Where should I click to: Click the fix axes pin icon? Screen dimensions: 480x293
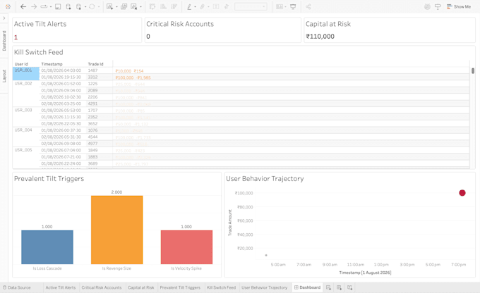(227, 6)
